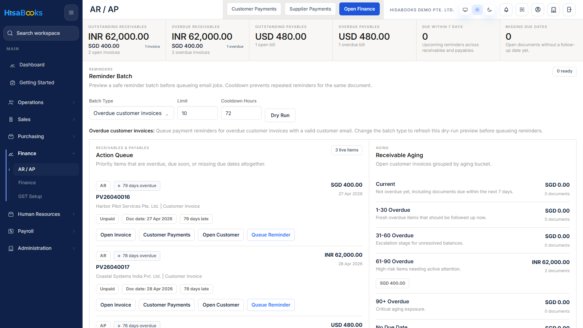Collapse the Finance sidebar section
Image resolution: width=583 pixels, height=328 pixels.
click(x=41, y=153)
